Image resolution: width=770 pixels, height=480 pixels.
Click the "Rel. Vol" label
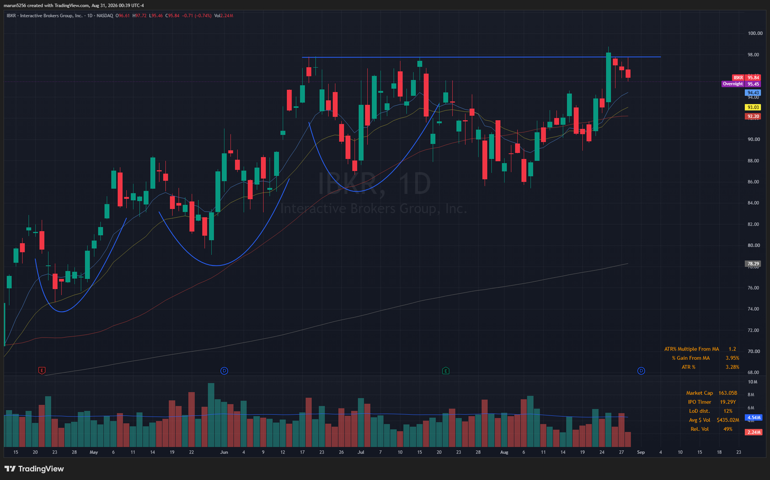tap(700, 429)
